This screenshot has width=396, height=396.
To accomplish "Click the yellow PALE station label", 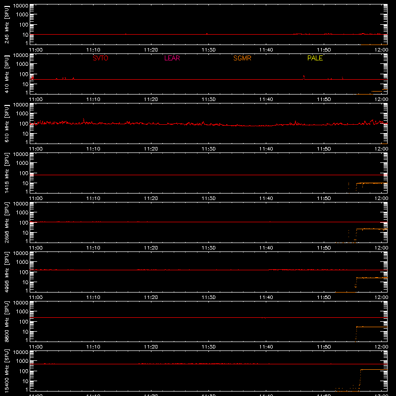I will point(315,58).
